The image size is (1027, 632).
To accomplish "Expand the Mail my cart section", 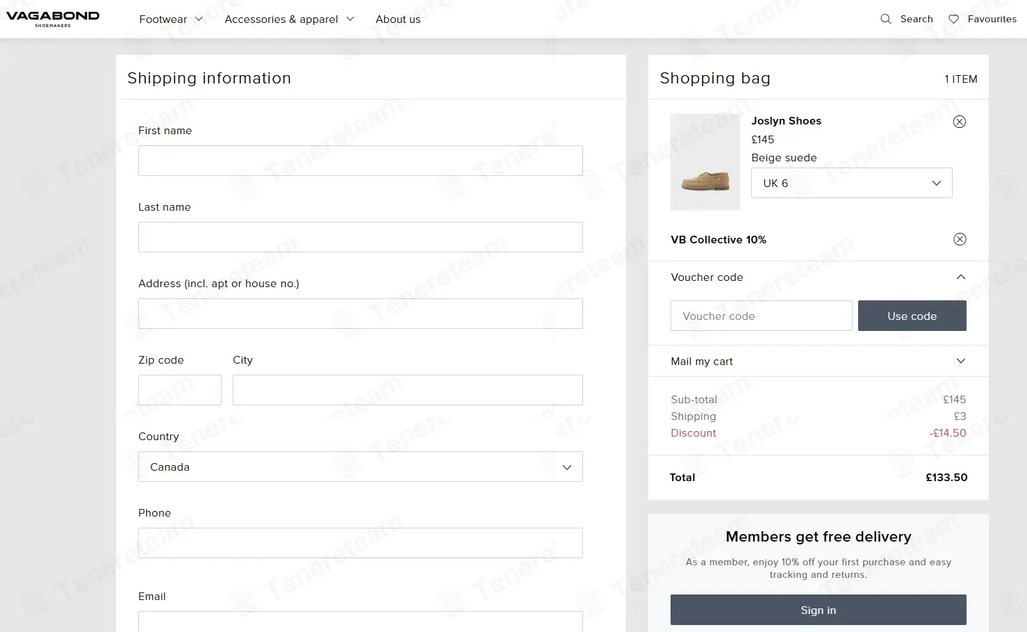I will (819, 361).
